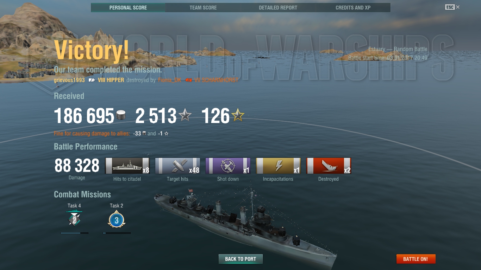Open the Task 4 combat mission badge
The image size is (481, 270).
(x=74, y=219)
